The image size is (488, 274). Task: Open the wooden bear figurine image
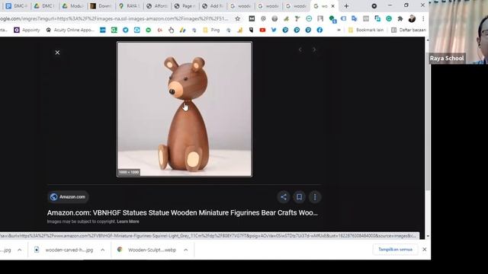185,110
